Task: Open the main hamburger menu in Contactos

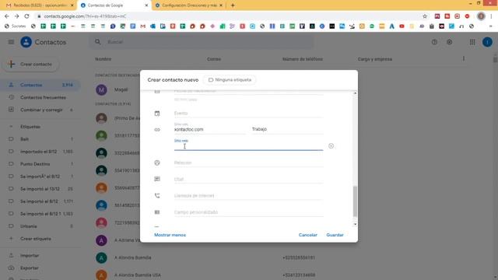Action: [x=11, y=42]
